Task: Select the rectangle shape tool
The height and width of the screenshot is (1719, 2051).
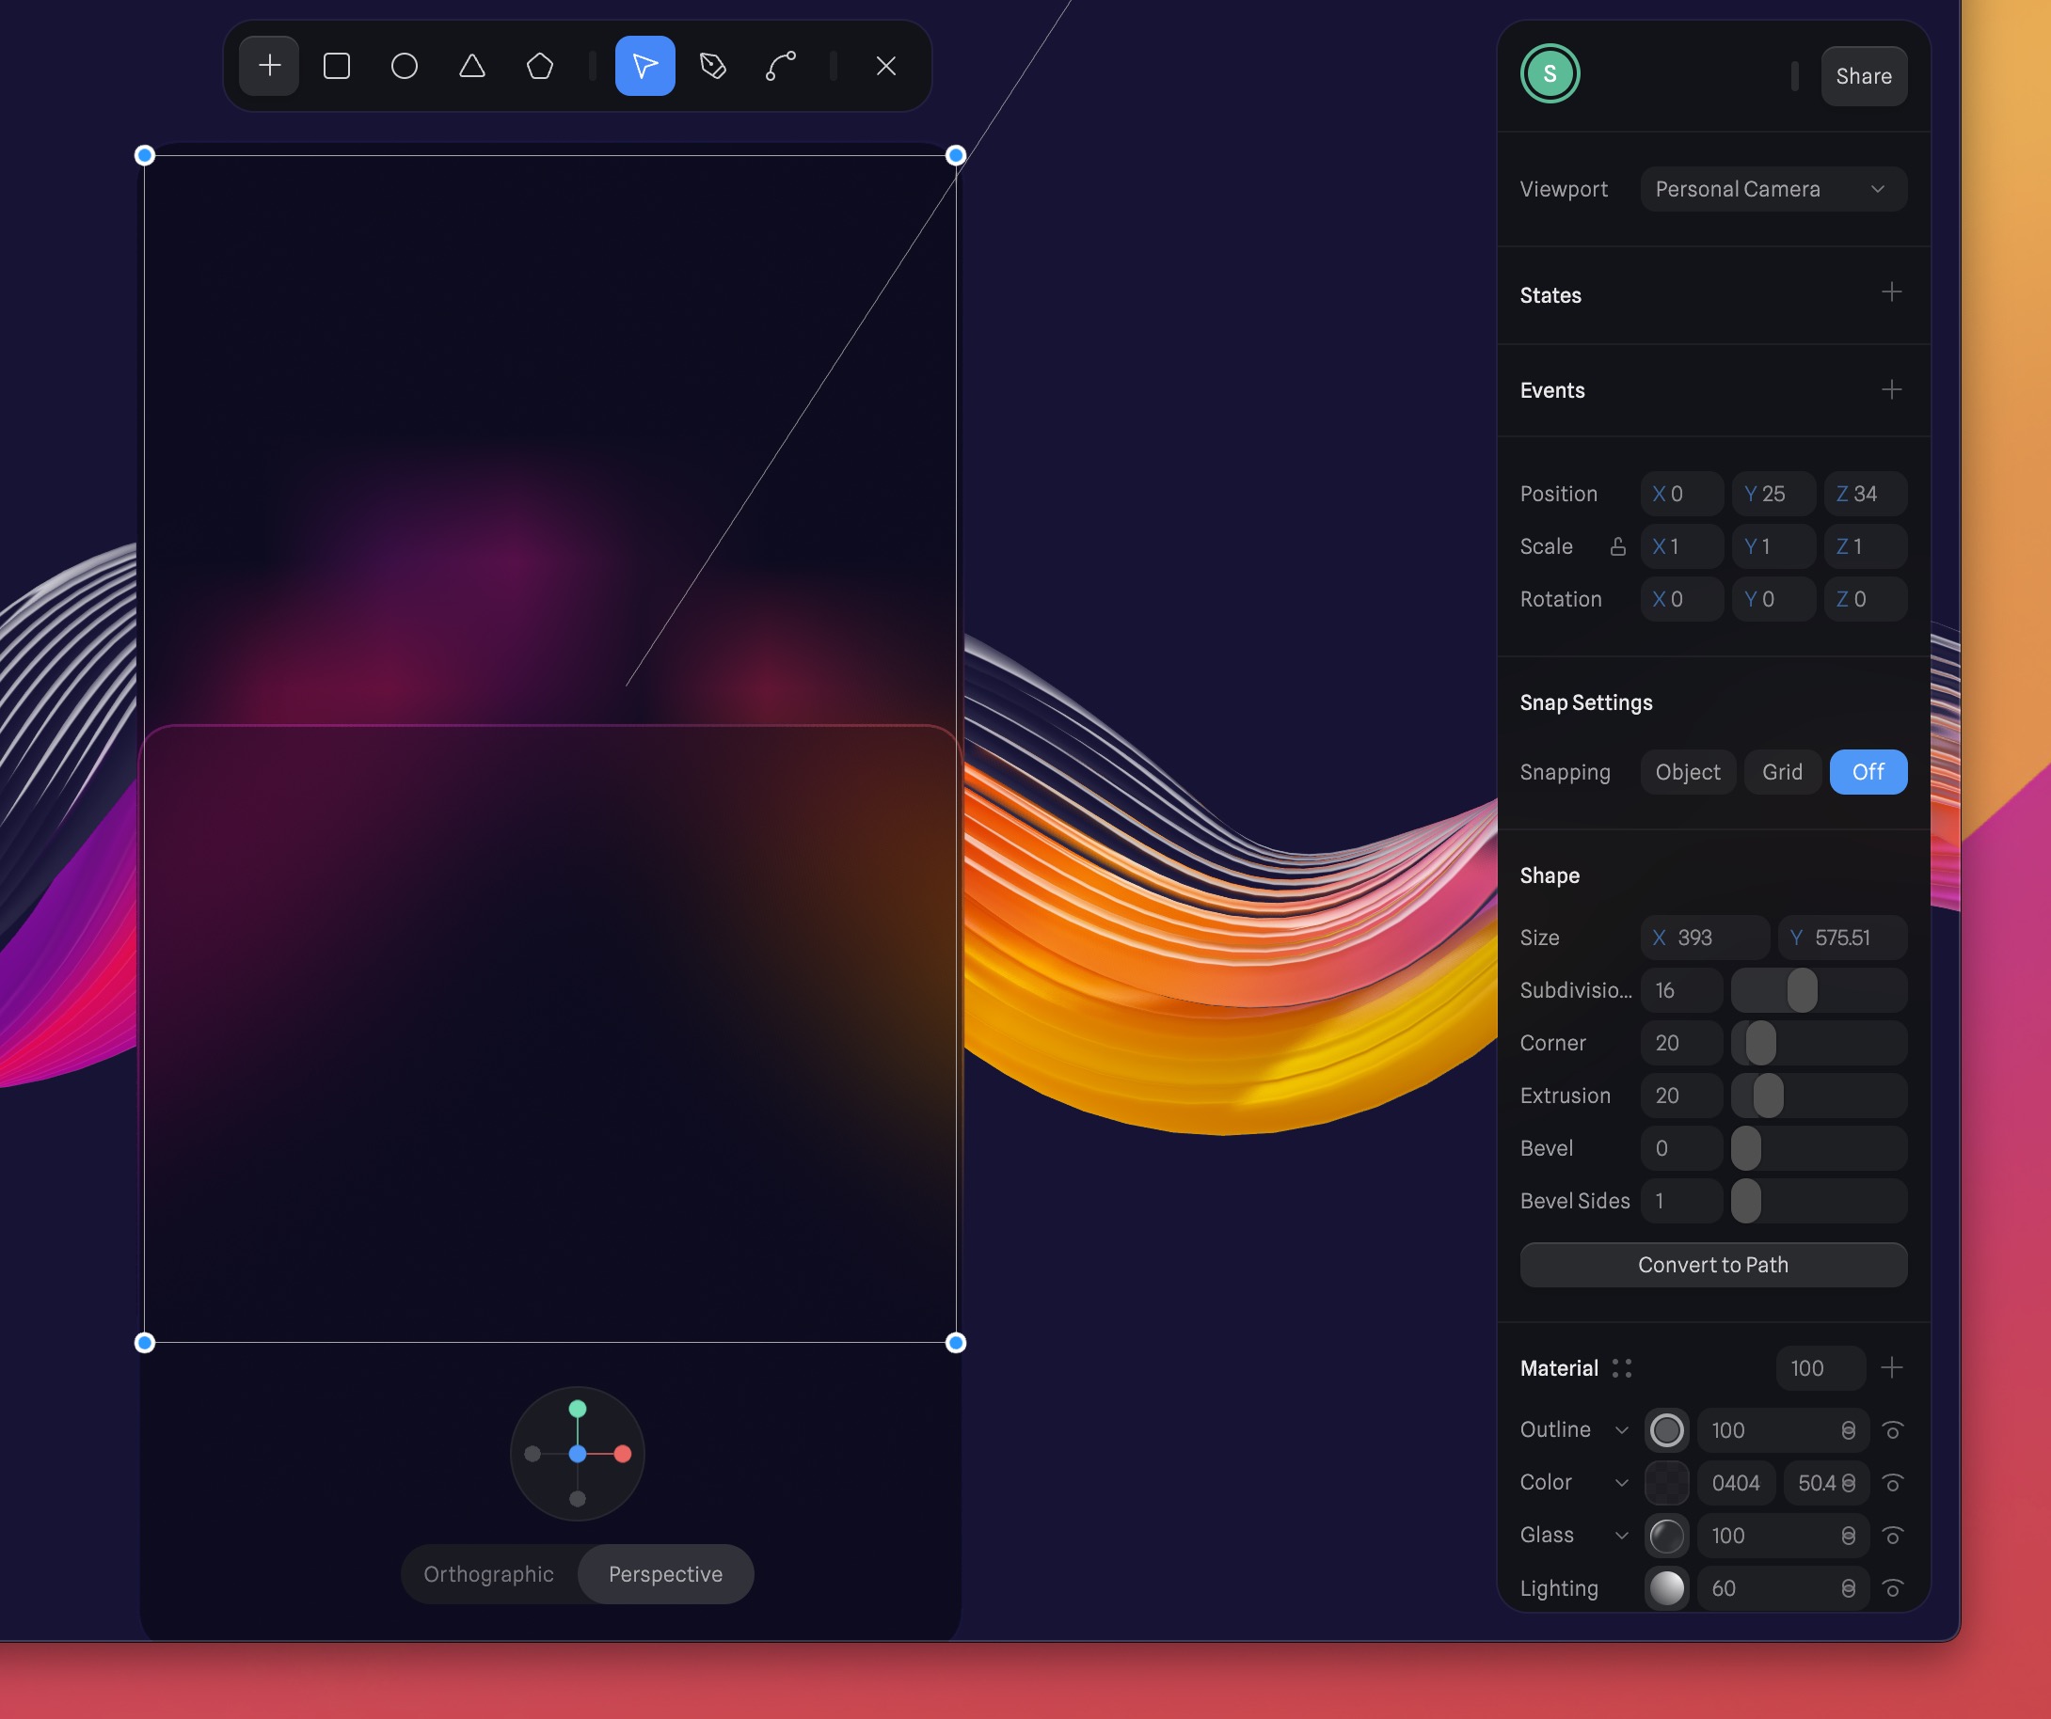Action: (337, 67)
